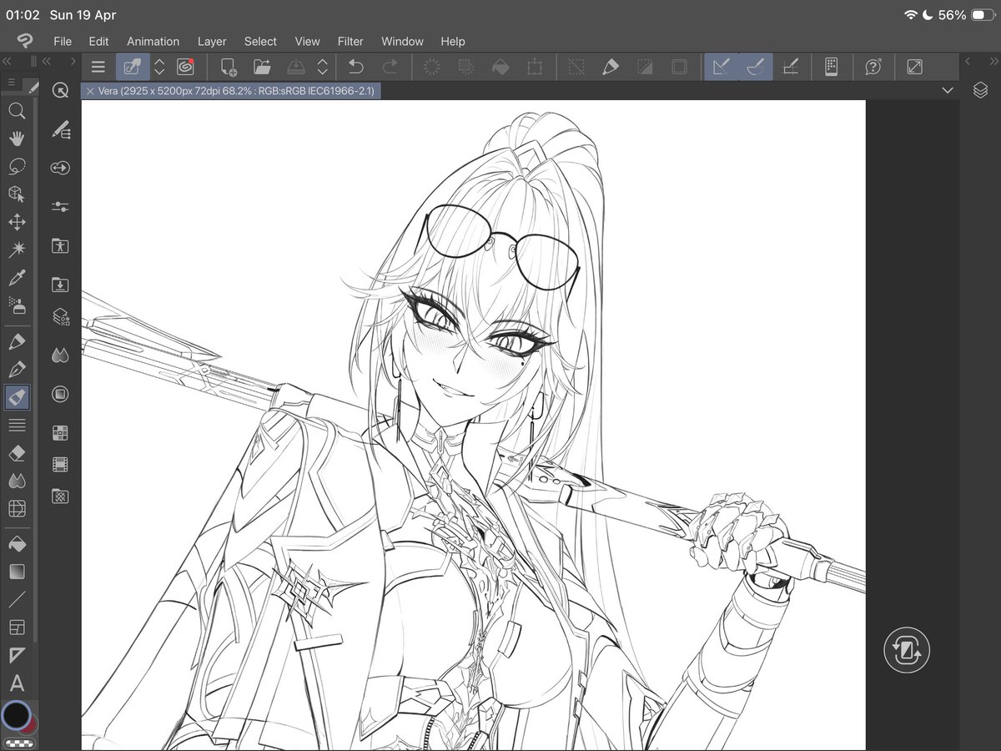The height and width of the screenshot is (751, 1001).
Task: Toggle Snap to Special Ruler
Action: [x=756, y=67]
